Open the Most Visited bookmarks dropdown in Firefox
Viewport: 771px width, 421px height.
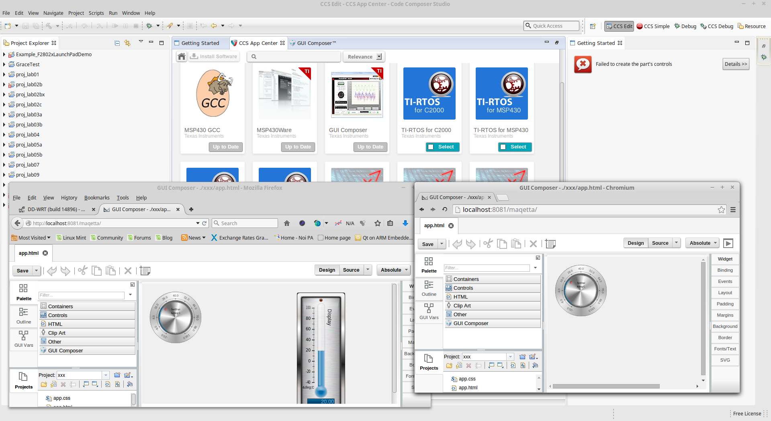click(x=31, y=238)
